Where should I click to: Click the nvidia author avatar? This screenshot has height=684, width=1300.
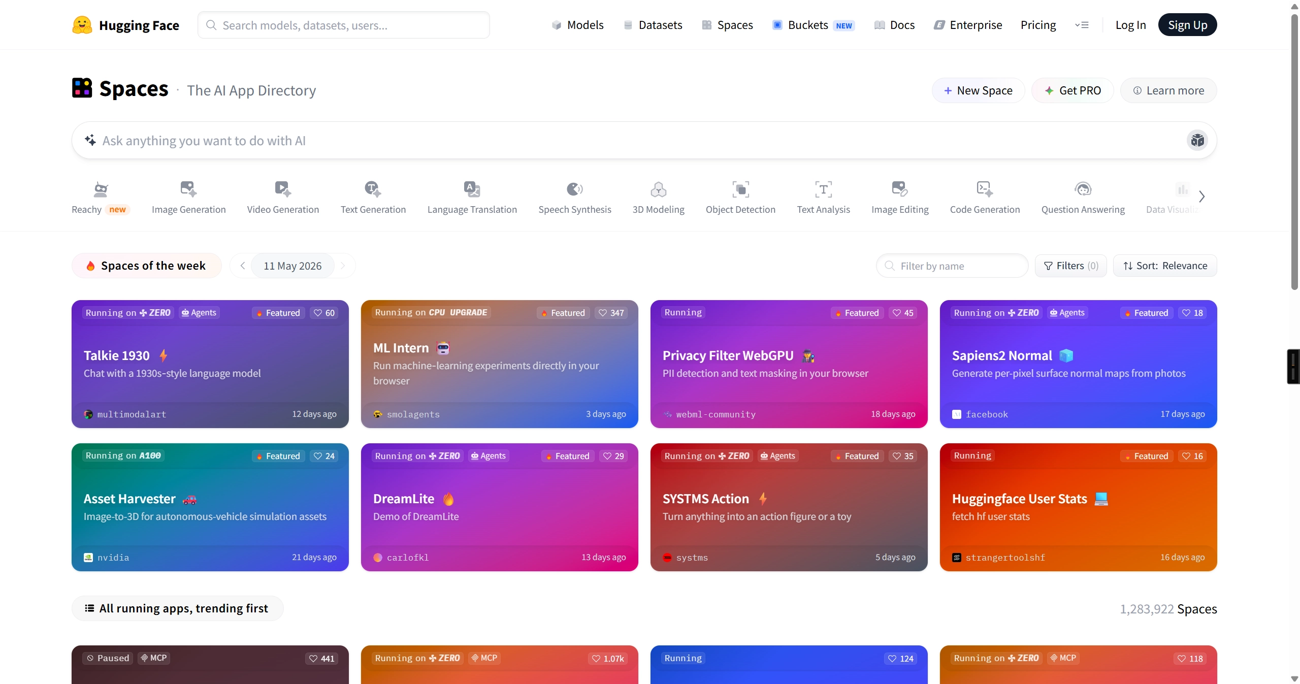(x=88, y=558)
